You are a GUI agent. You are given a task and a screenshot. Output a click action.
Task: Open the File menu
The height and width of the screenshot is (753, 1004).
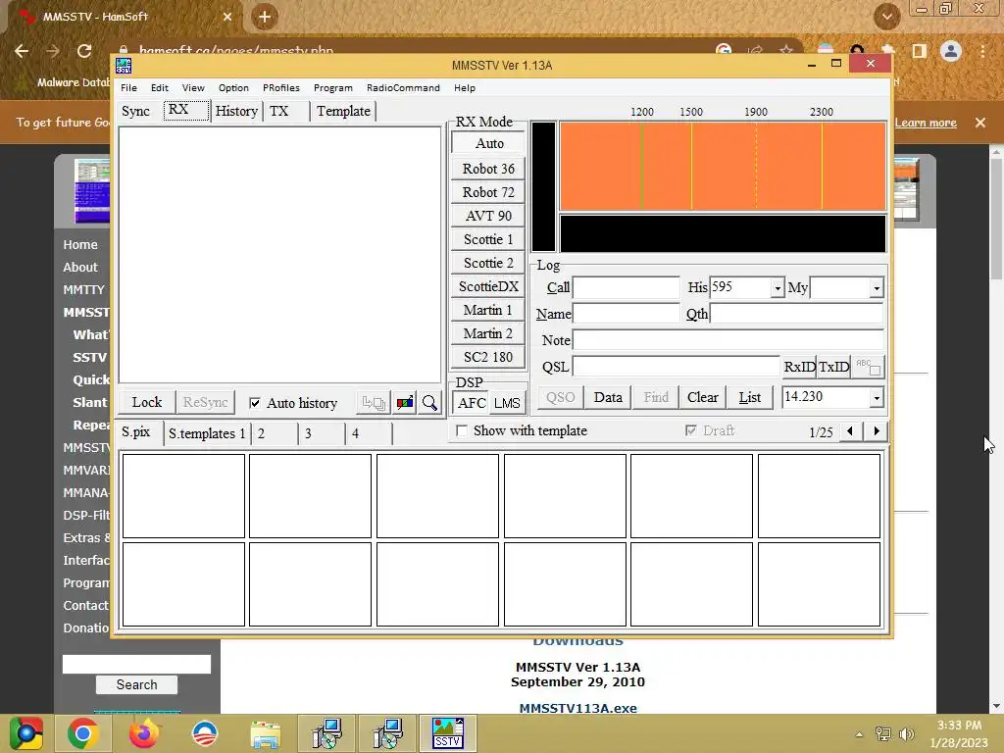(x=128, y=87)
